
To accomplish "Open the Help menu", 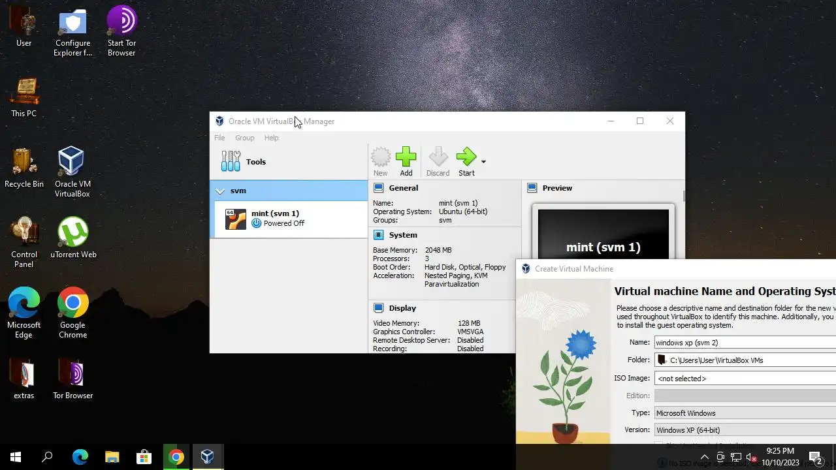I will pos(271,138).
